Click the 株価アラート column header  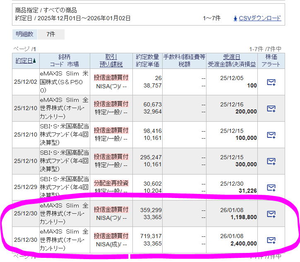coord(271,61)
